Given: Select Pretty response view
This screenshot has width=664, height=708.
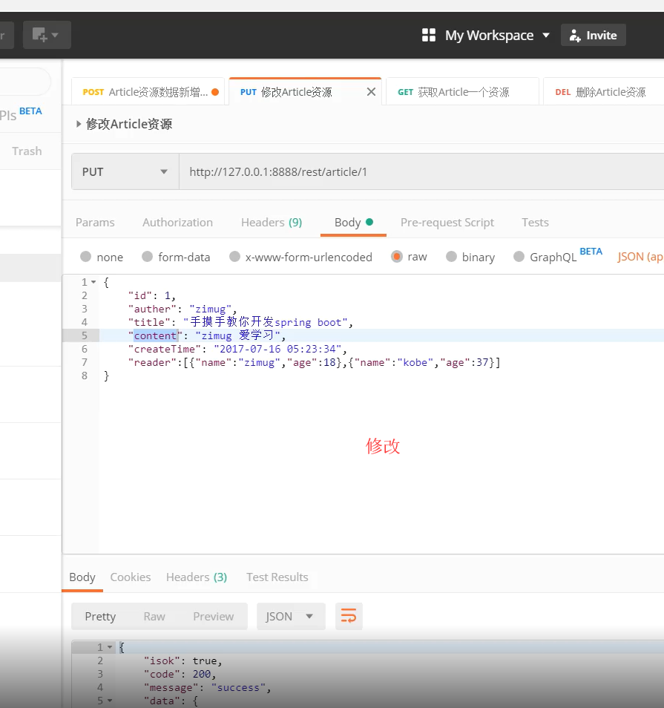Looking at the screenshot, I should click(100, 617).
